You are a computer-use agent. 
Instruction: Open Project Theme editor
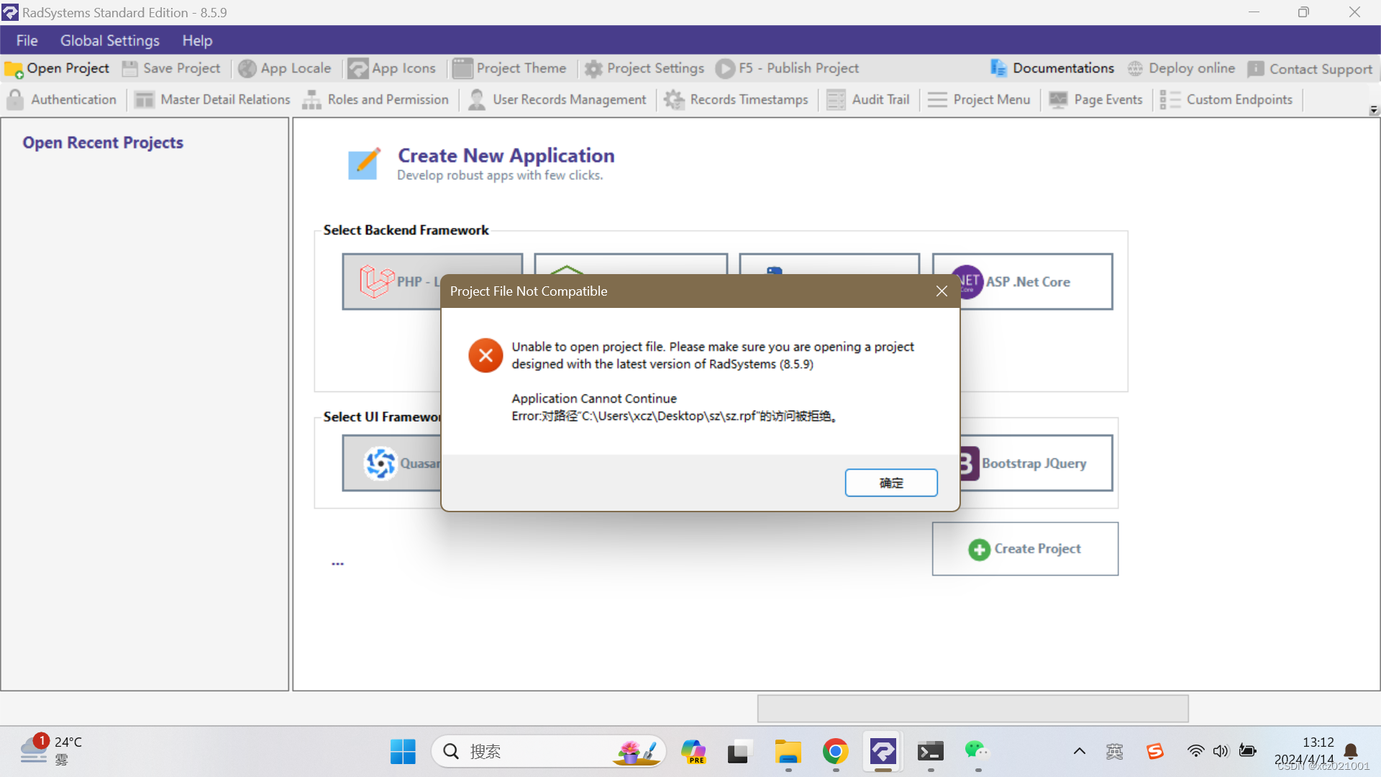pyautogui.click(x=509, y=68)
